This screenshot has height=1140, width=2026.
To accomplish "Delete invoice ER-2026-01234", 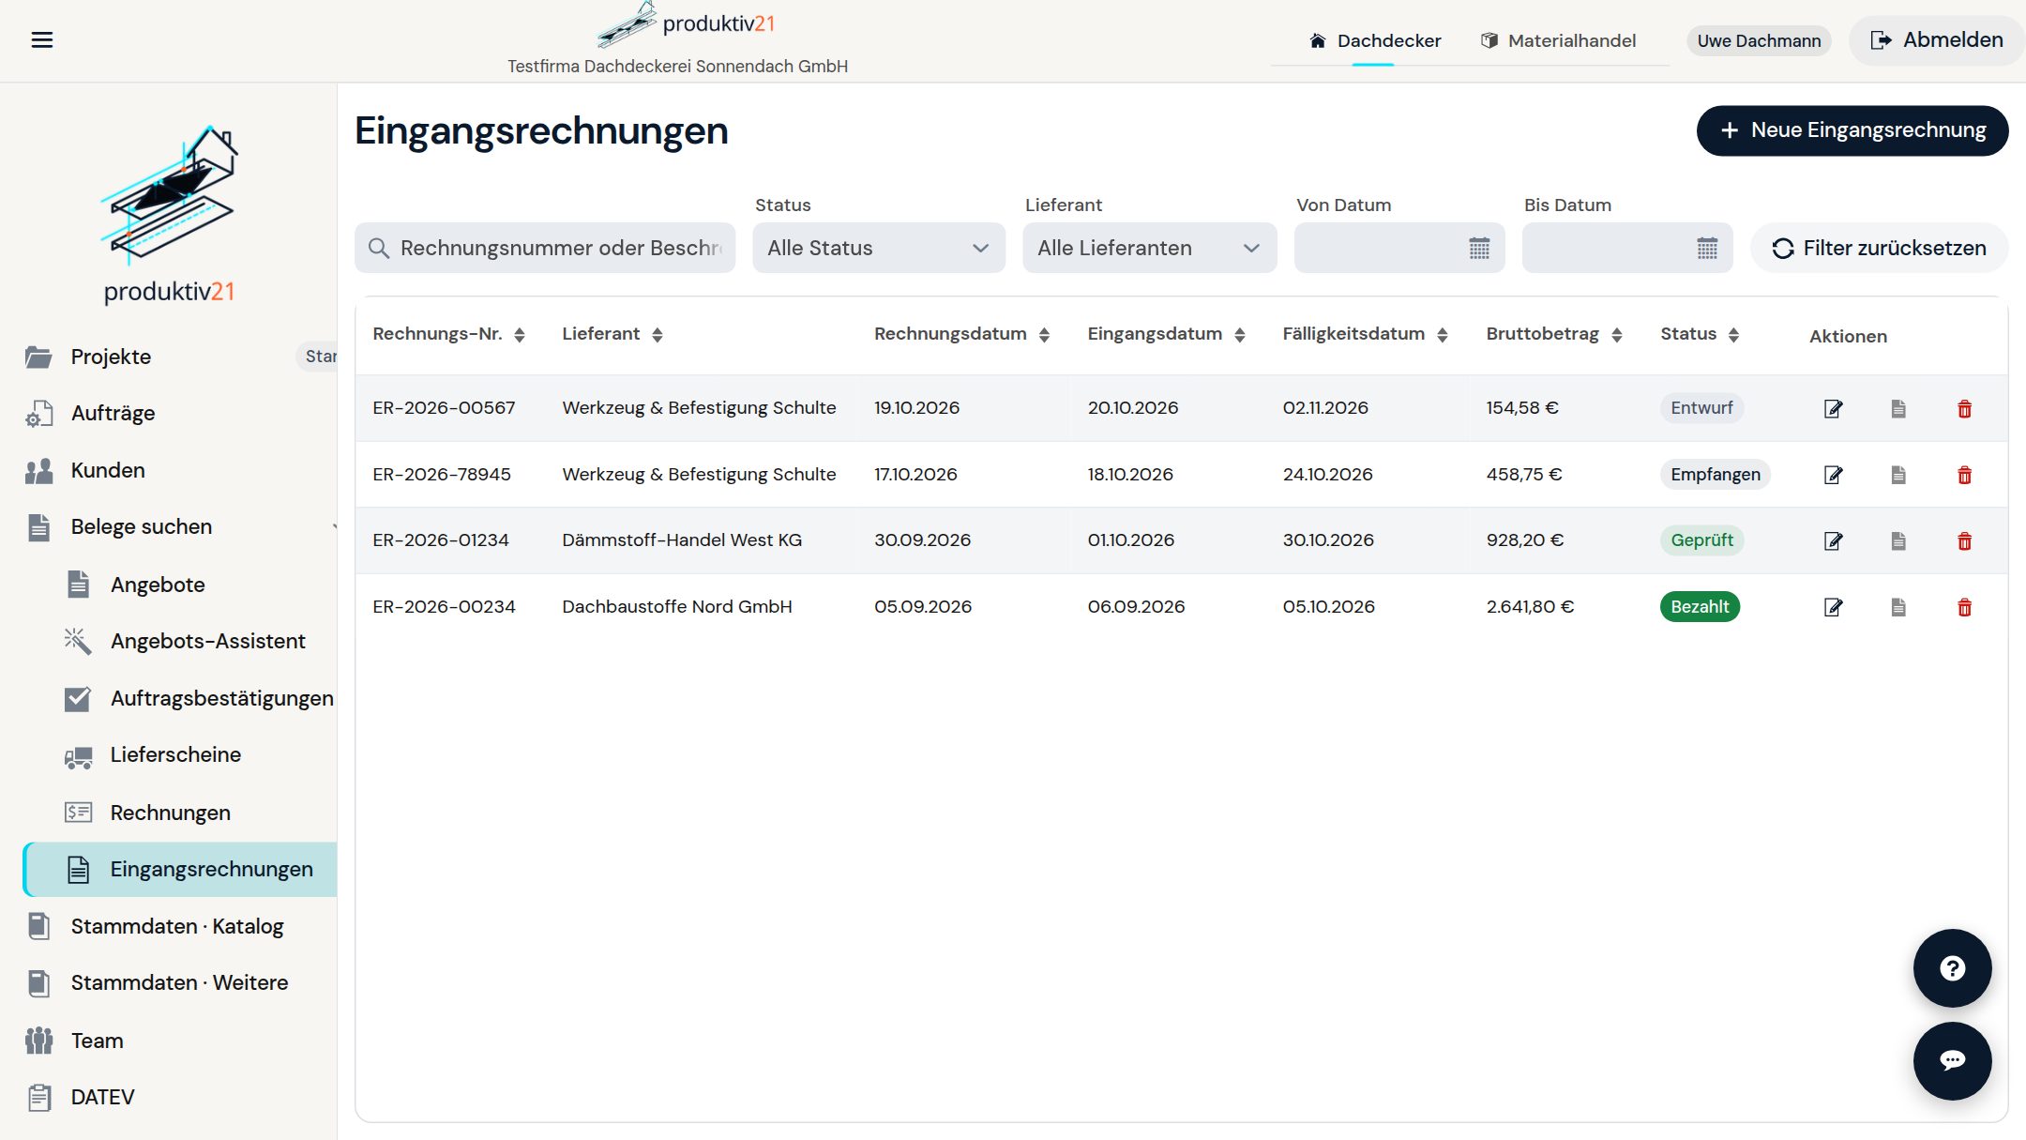I will point(1964,540).
